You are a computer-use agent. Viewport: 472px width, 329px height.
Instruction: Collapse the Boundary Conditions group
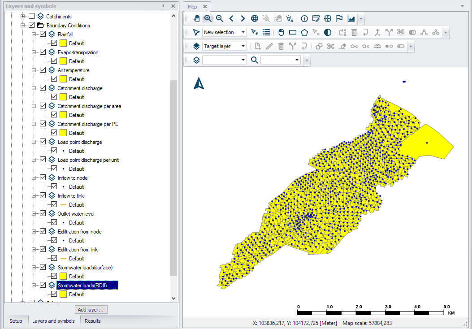click(22, 25)
